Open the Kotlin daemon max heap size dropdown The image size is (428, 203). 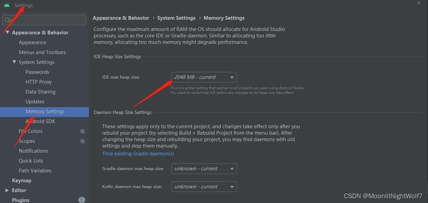204,187
